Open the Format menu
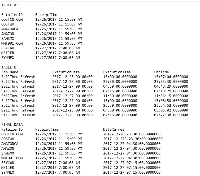 click(24, 0)
